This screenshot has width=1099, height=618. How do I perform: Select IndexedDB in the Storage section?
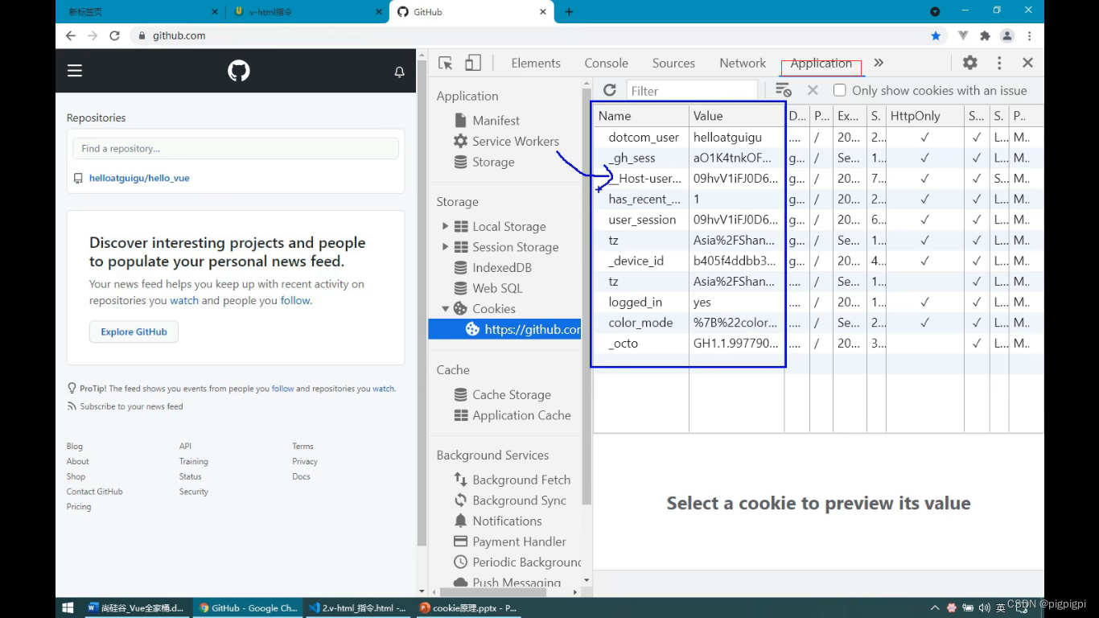tap(502, 267)
